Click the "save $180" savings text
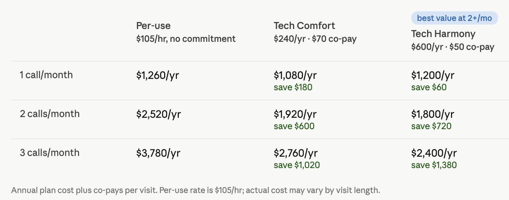Viewport: 509px width, 200px height. [293, 87]
